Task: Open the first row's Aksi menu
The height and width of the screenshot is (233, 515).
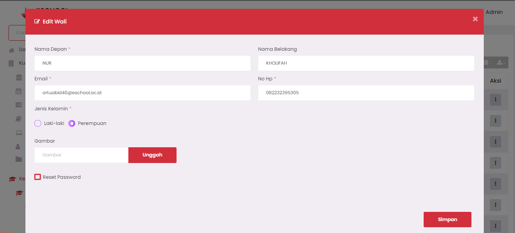Action: (495, 100)
